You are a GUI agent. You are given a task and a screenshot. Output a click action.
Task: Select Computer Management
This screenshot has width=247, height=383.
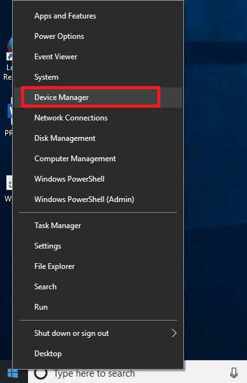tap(98, 159)
